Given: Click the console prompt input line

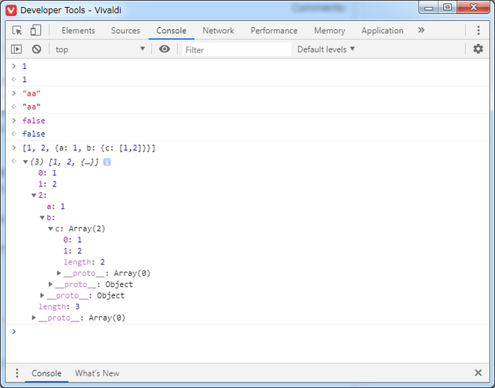Looking at the screenshot, I should [x=253, y=332].
